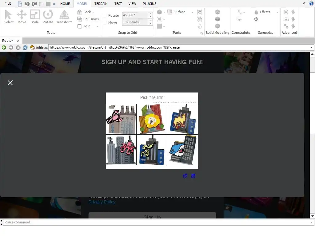
Task: Click the browser Home house icon
Action: 32,48
